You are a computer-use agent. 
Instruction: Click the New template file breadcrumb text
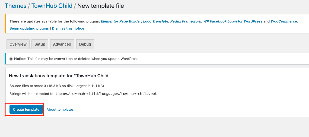pyautogui.click(x=101, y=6)
